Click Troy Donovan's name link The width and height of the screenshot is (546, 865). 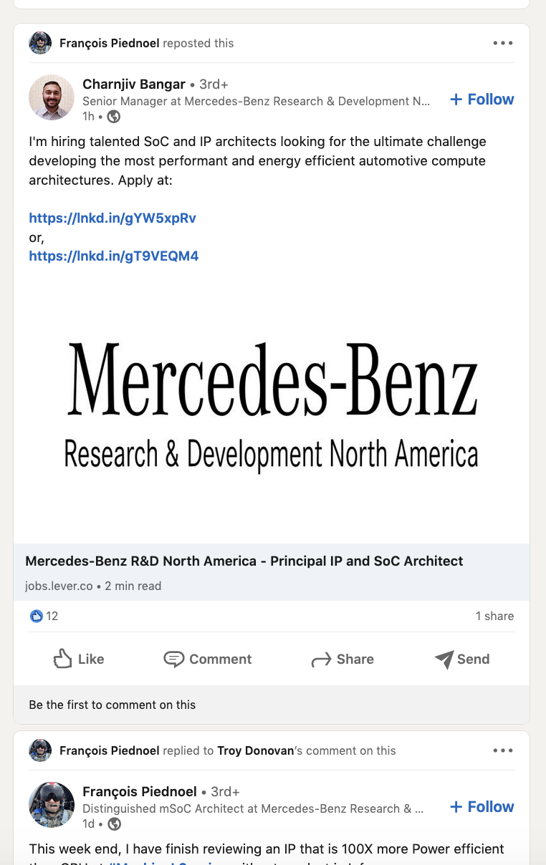[256, 750]
